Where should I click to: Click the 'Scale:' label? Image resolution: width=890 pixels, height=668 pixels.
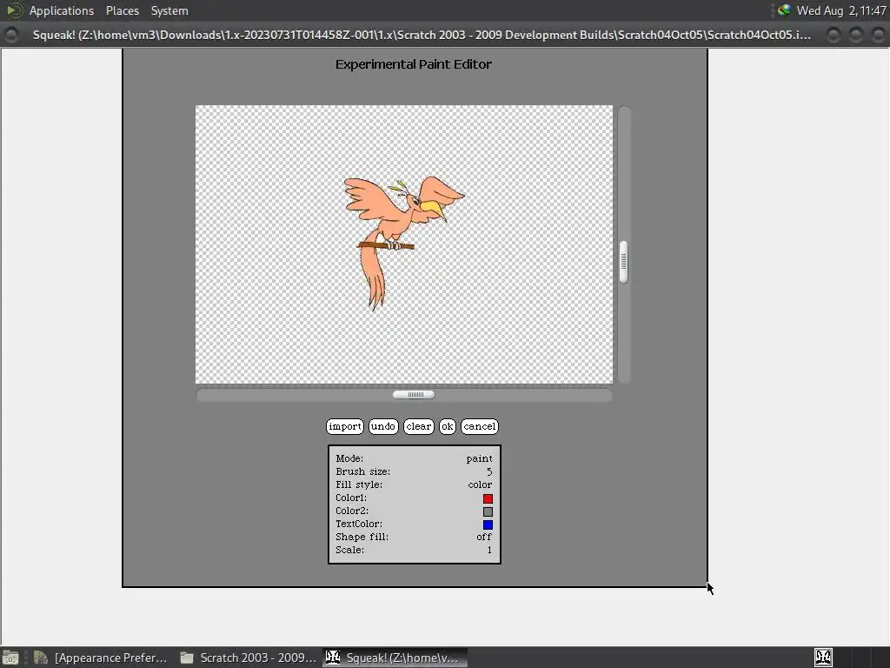(349, 550)
